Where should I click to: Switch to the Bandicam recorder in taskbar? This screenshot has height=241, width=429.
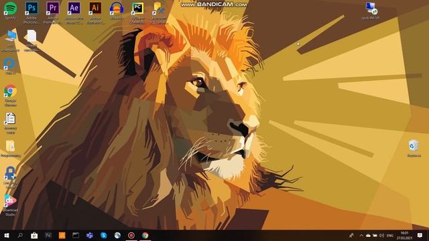131,235
